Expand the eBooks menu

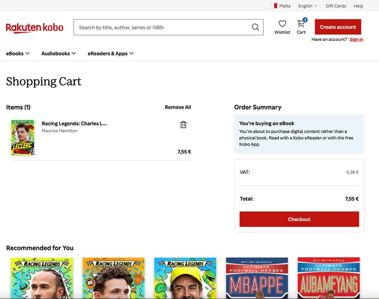pos(18,53)
